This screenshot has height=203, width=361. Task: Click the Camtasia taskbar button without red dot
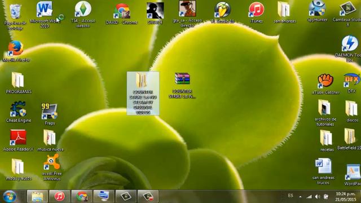click(x=126, y=197)
